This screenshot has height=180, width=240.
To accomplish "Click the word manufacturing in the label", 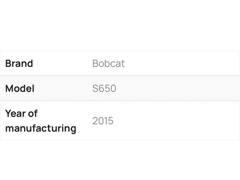I will pyautogui.click(x=41, y=128).
